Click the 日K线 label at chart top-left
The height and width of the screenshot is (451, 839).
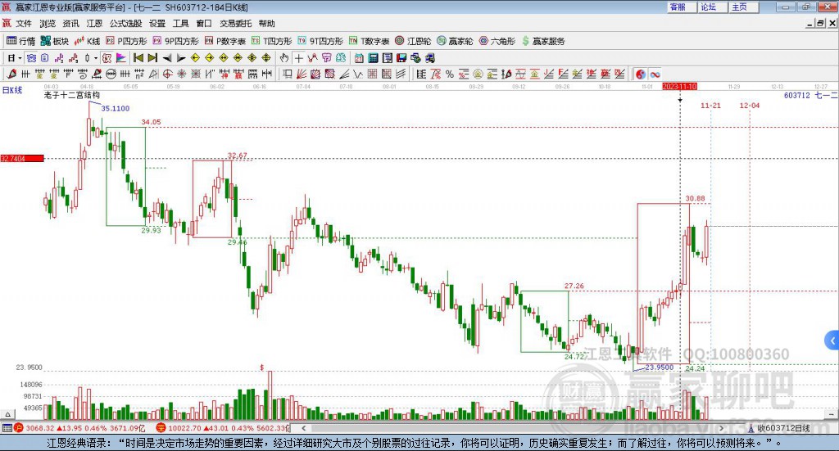click(x=12, y=90)
